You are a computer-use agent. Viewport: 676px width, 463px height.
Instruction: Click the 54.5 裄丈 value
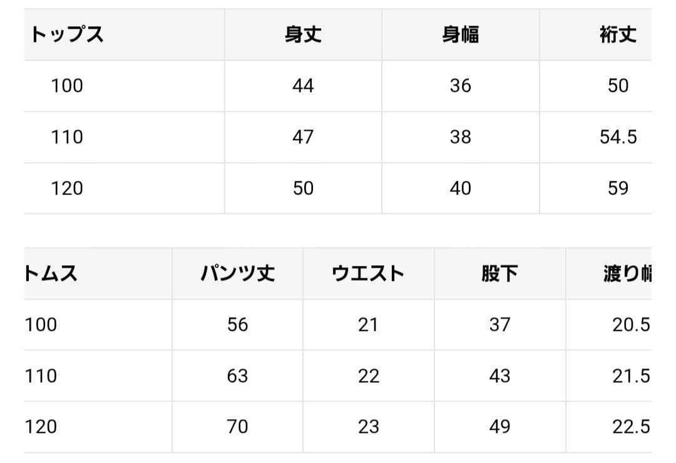pyautogui.click(x=618, y=137)
